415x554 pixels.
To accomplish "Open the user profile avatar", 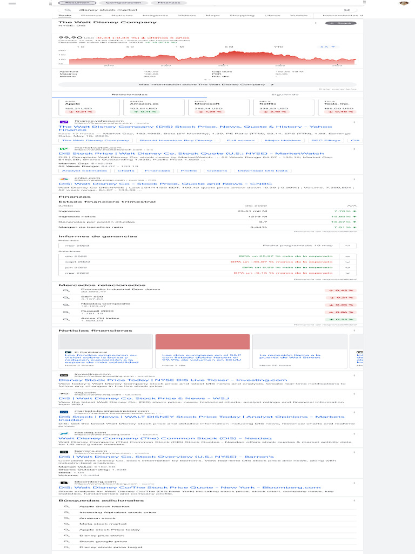I will (404, 3).
